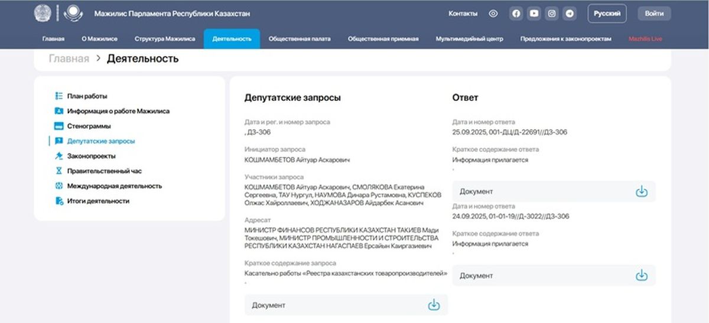Open the Общественная палата tab
This screenshot has width=709, height=323.
point(300,39)
